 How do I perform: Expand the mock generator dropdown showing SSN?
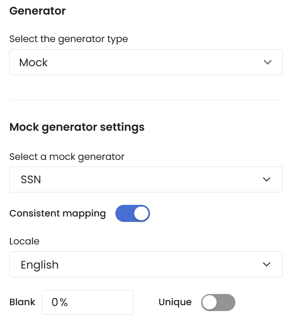coord(146,179)
